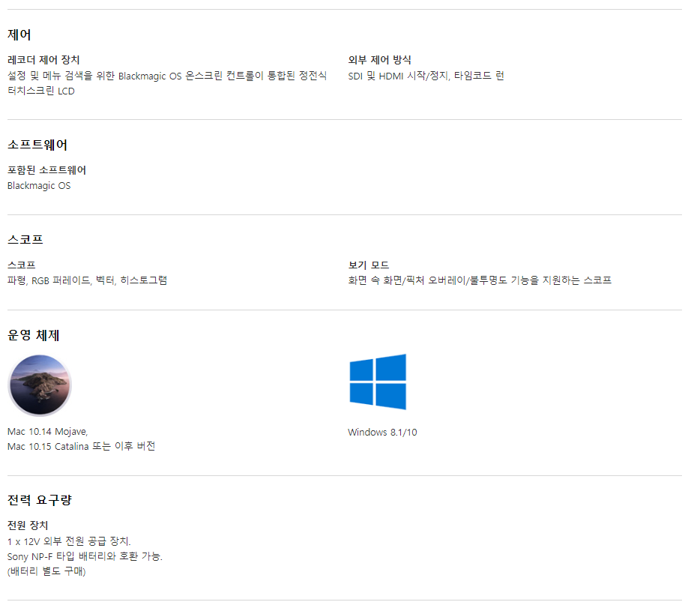Select the 전원 장치 label
This screenshot has width=688, height=605.
click(28, 525)
